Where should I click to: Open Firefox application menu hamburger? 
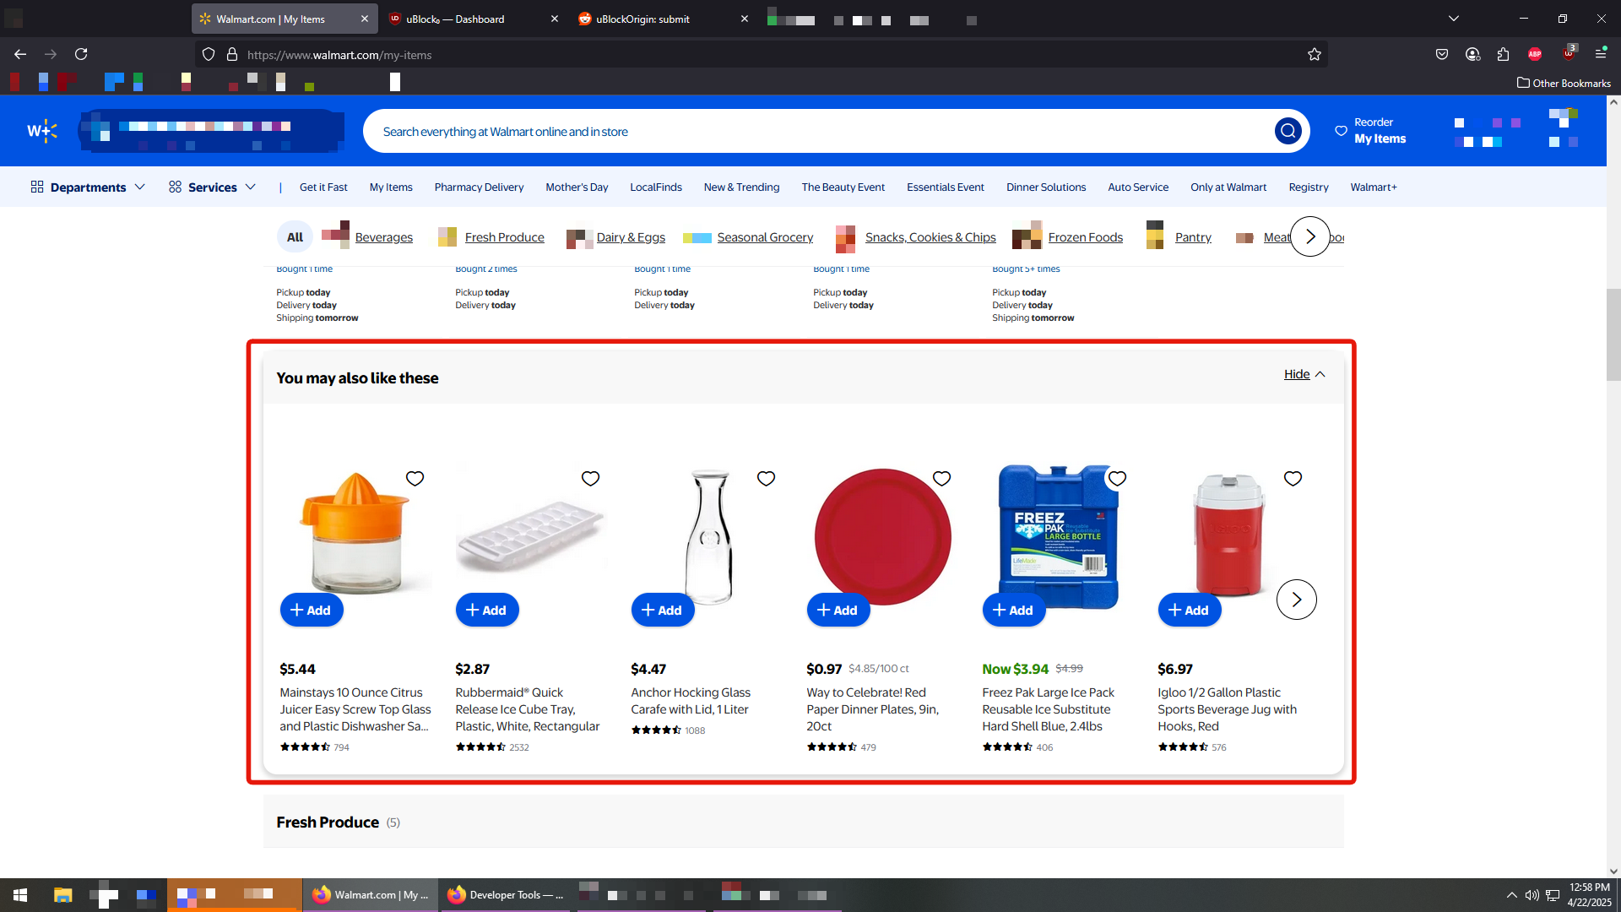1601,54
